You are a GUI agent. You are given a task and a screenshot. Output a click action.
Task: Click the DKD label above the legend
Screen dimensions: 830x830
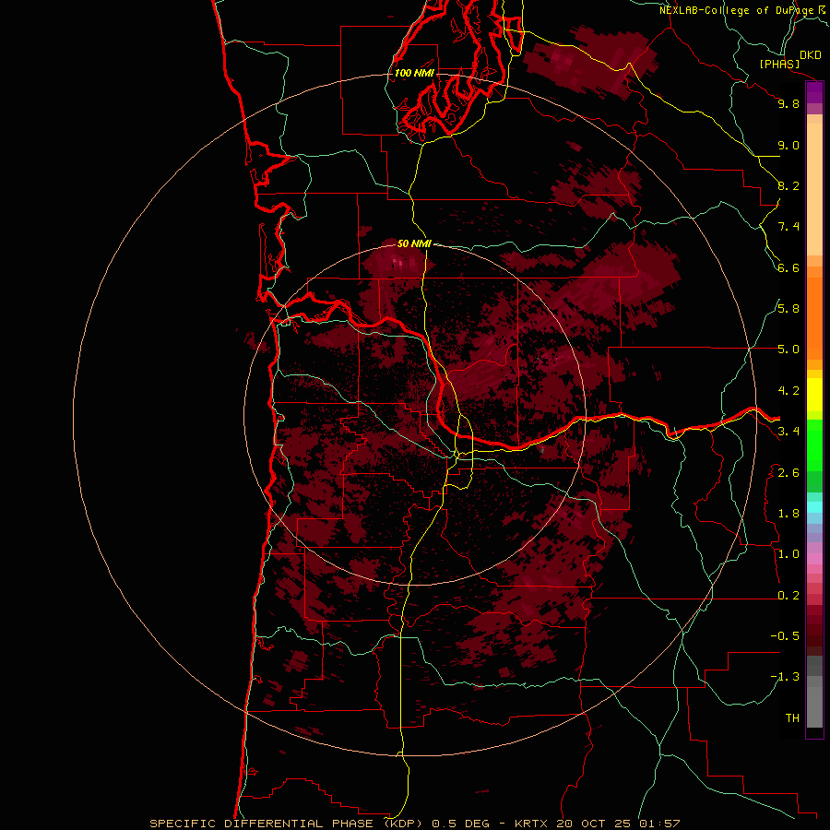click(x=811, y=55)
